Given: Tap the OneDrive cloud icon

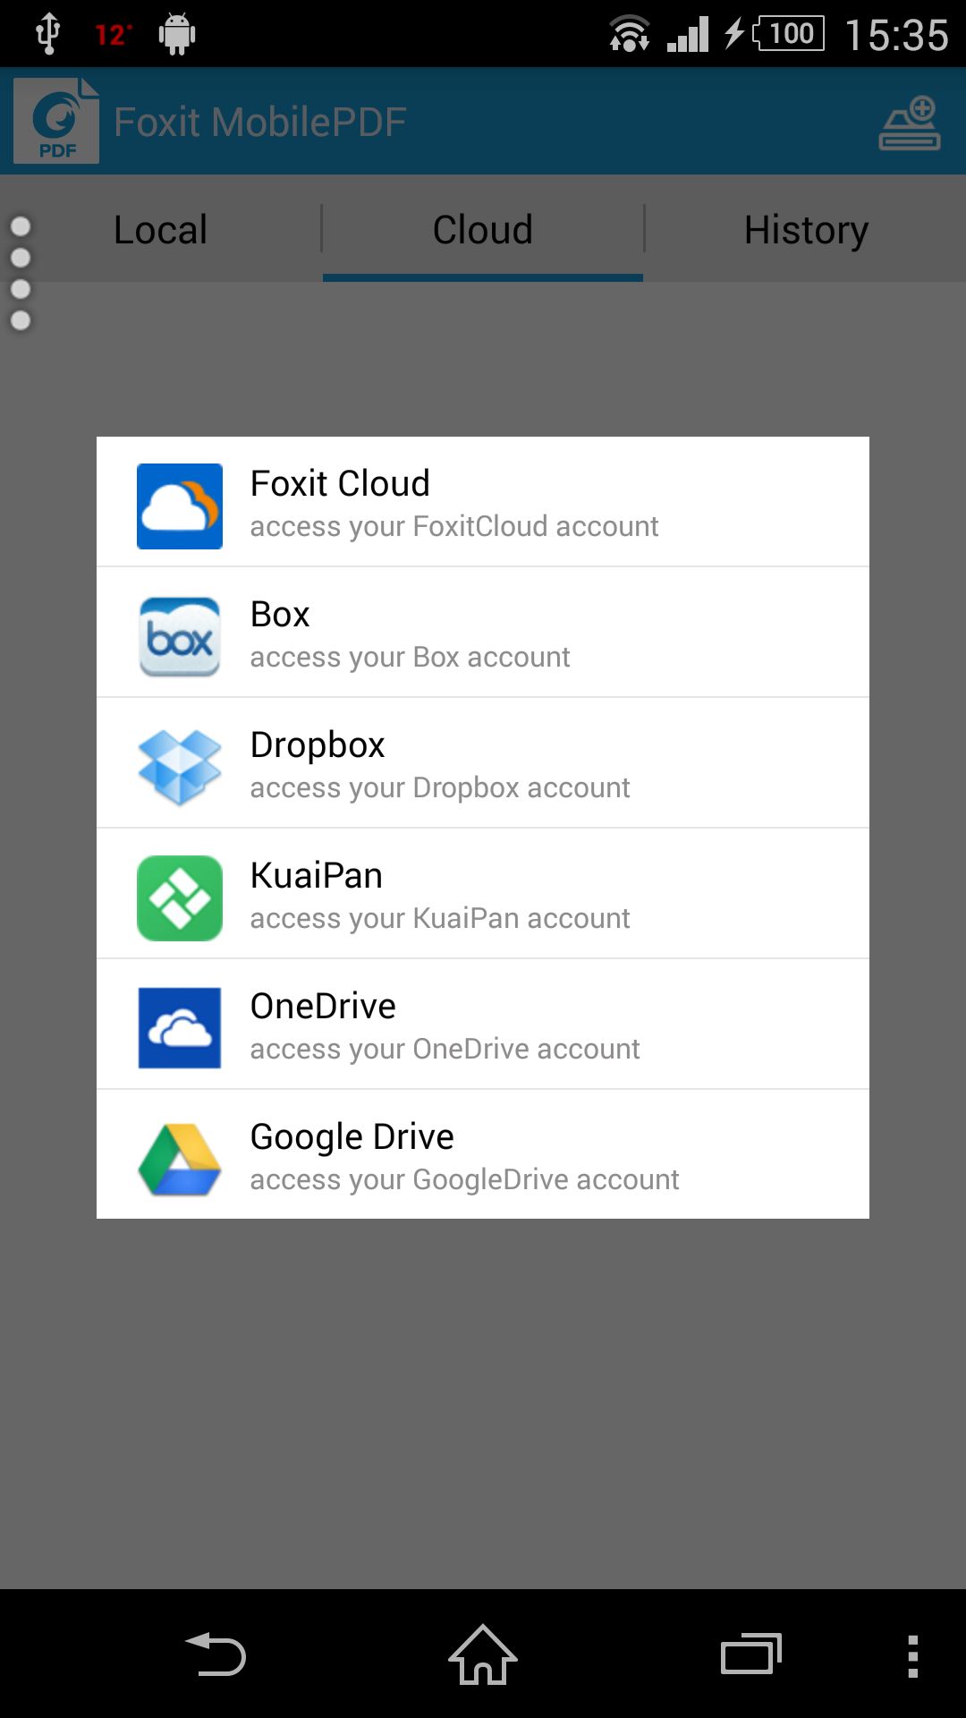Looking at the screenshot, I should point(180,1028).
